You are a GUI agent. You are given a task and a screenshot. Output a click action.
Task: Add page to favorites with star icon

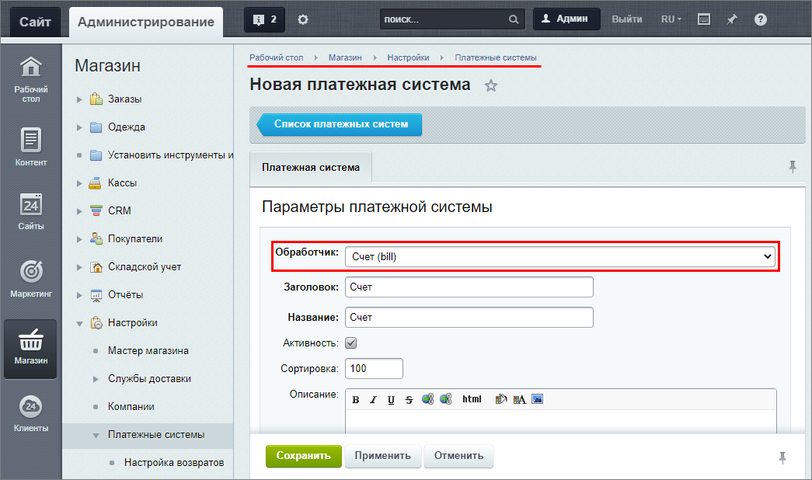(490, 85)
